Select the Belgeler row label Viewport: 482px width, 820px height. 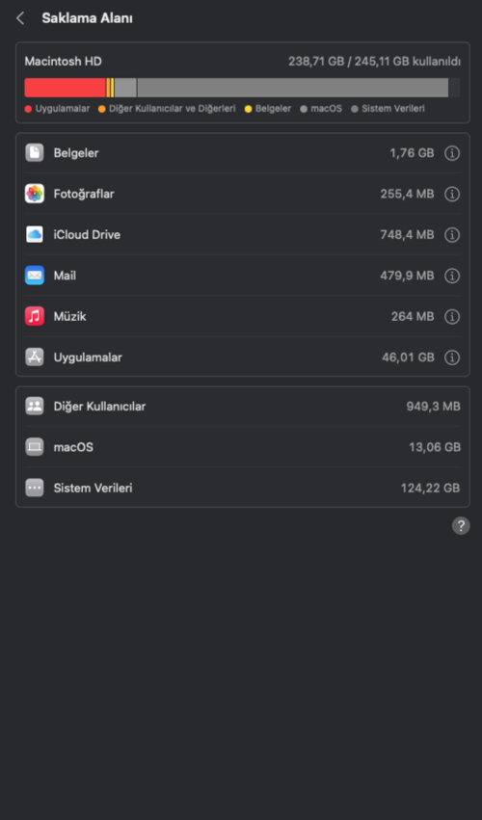pyautogui.click(x=76, y=153)
